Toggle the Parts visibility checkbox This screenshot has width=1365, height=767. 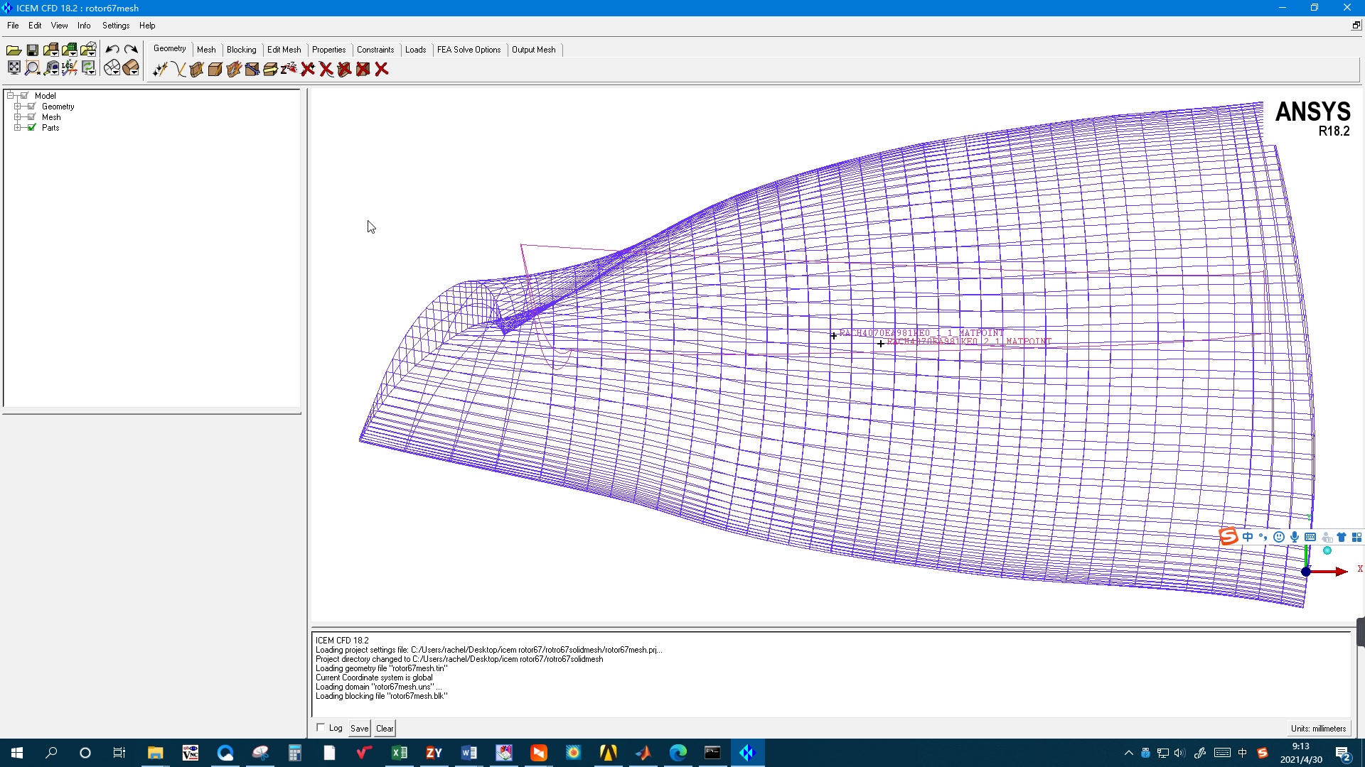(31, 128)
